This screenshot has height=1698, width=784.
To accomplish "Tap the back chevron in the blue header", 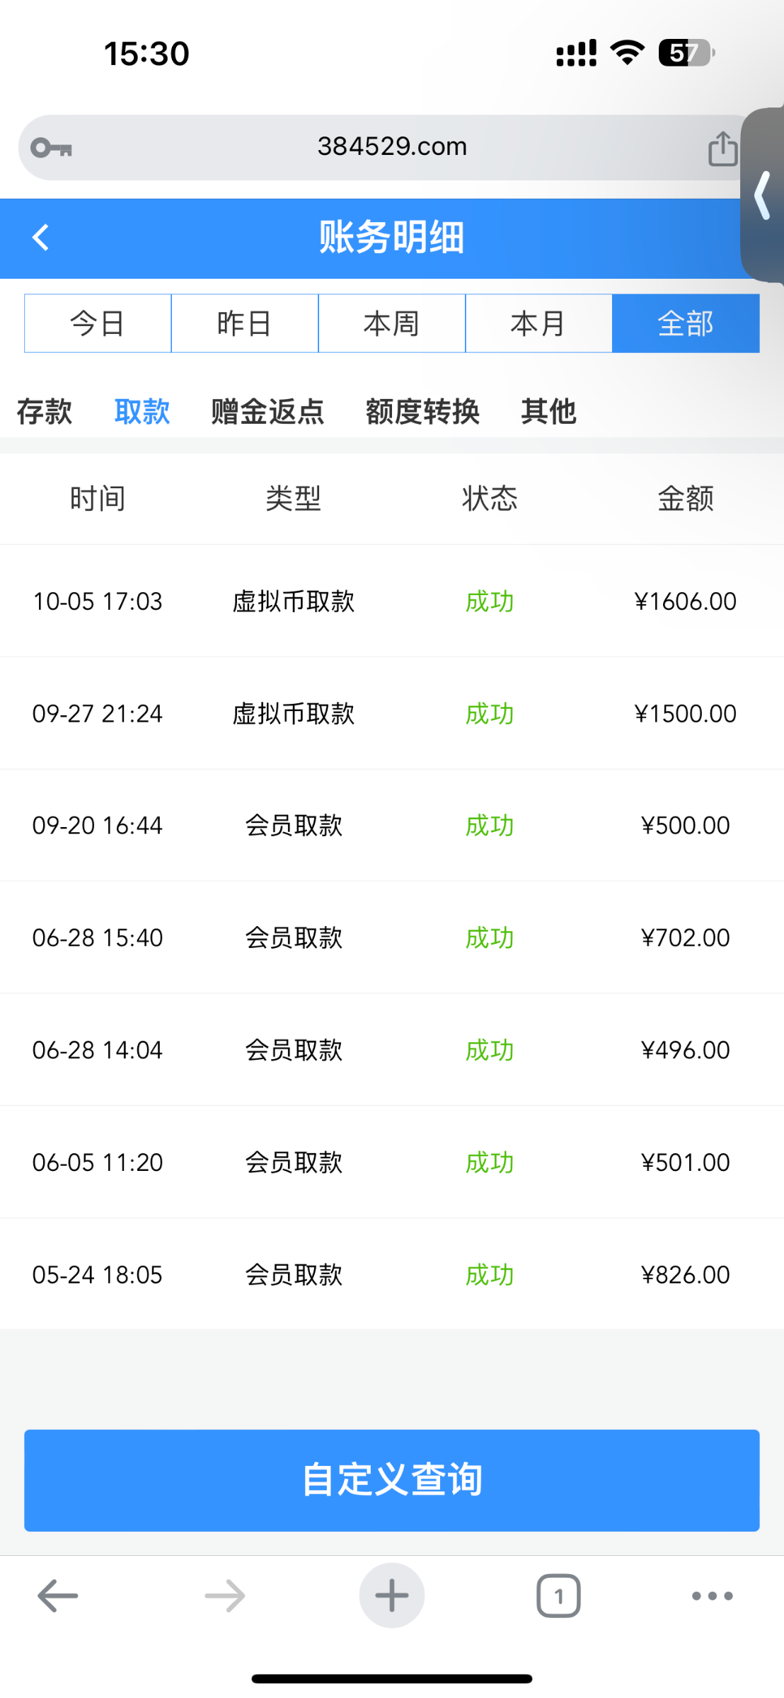I will coord(41,238).
